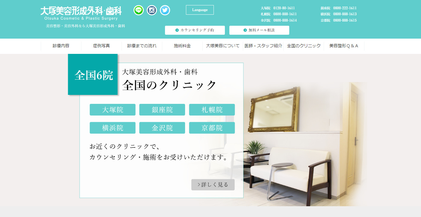Click 大塚美容について in the navigation bar
This screenshot has height=217, width=421.
click(x=222, y=46)
